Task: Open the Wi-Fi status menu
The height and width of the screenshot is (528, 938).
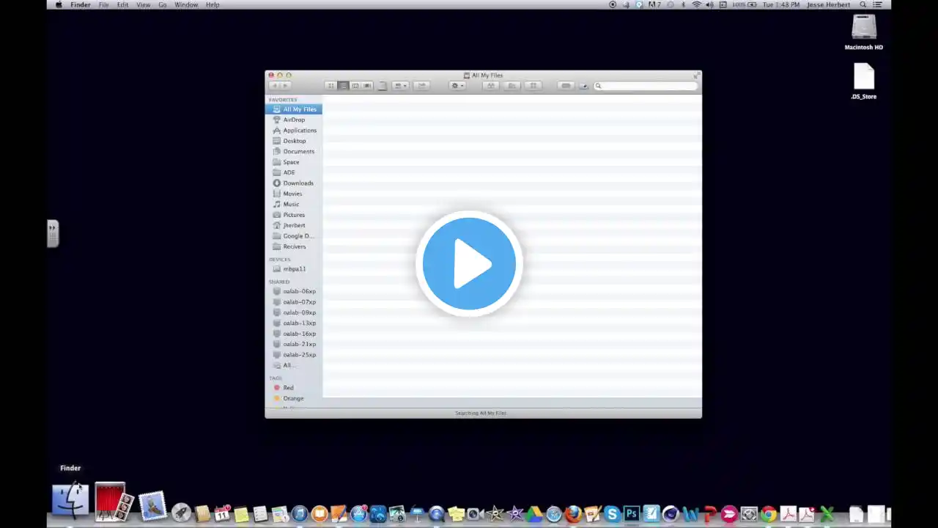Action: [x=696, y=5]
